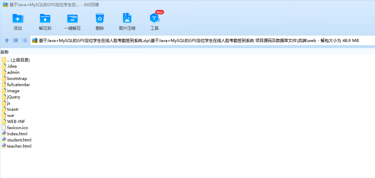Open the 工具 (Tools) icon
The width and height of the screenshot is (375, 178).
[154, 18]
